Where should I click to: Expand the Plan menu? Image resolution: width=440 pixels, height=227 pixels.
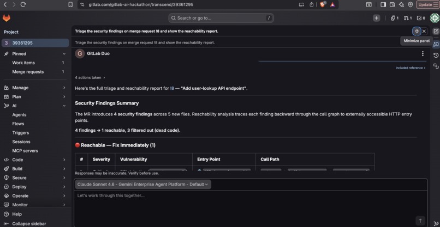[35, 96]
